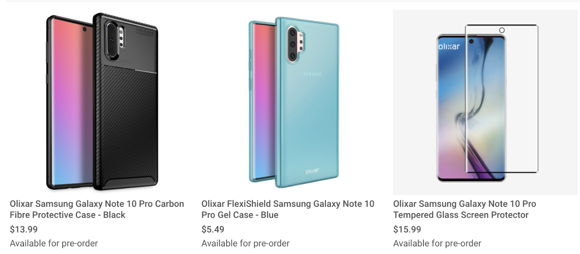Click pre-order availability under the screen protector
580x254 pixels.
tap(437, 243)
